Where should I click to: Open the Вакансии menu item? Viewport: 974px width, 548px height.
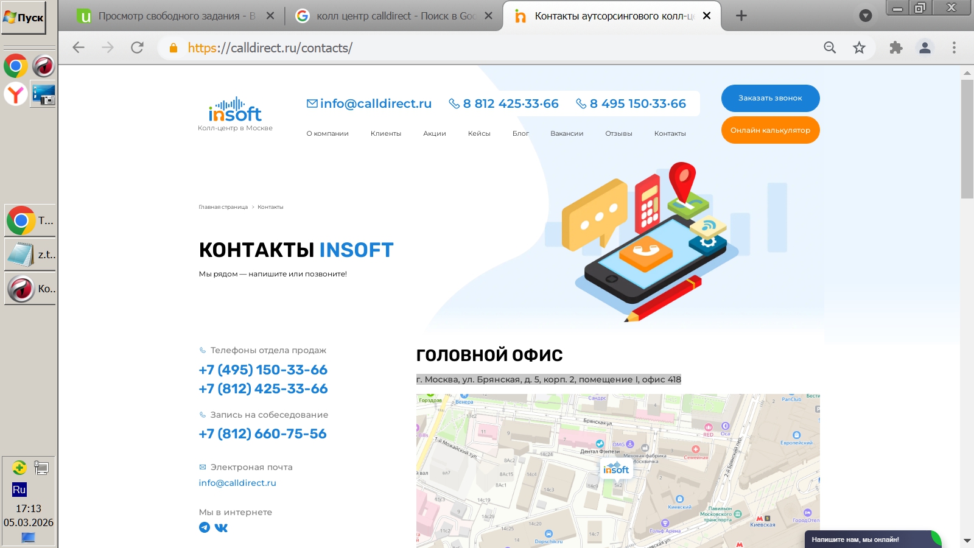tap(567, 133)
